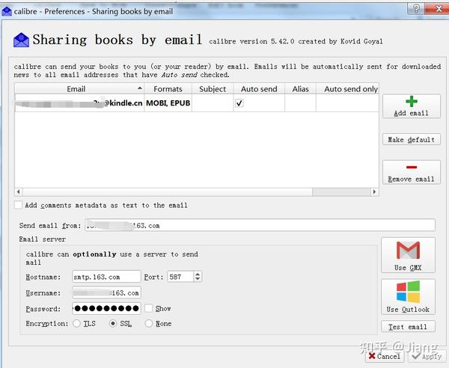This screenshot has height=368, width=449.
Task: Cancel the preferences dialog
Action: coord(385,356)
